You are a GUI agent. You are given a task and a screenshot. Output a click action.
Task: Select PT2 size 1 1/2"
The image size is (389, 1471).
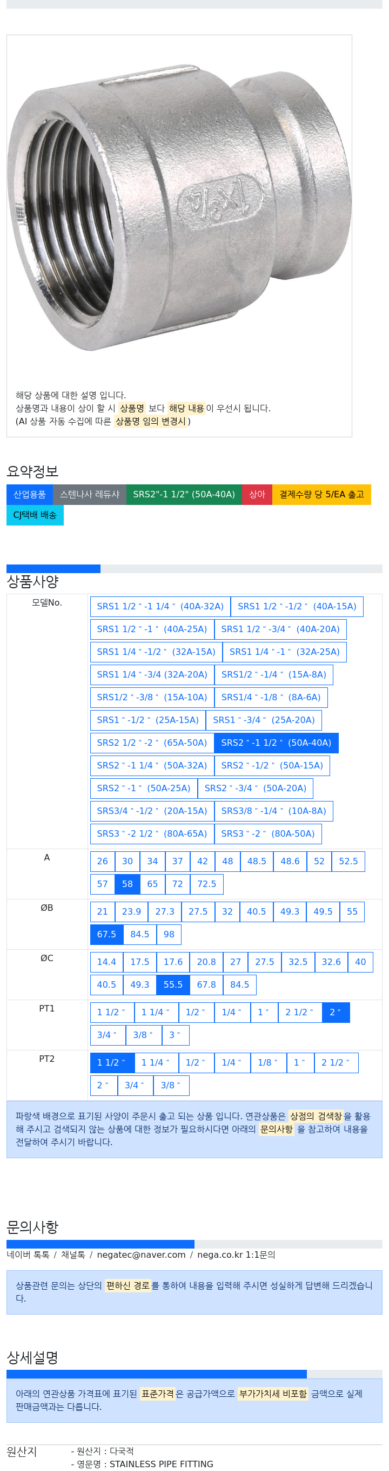coord(112,1062)
